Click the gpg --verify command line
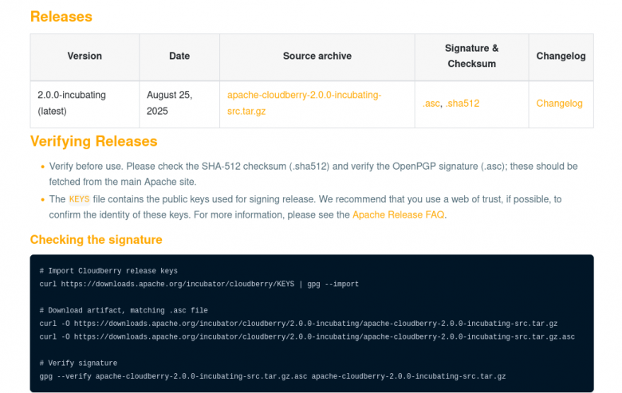Screen dimensions: 622x393 coord(273,376)
